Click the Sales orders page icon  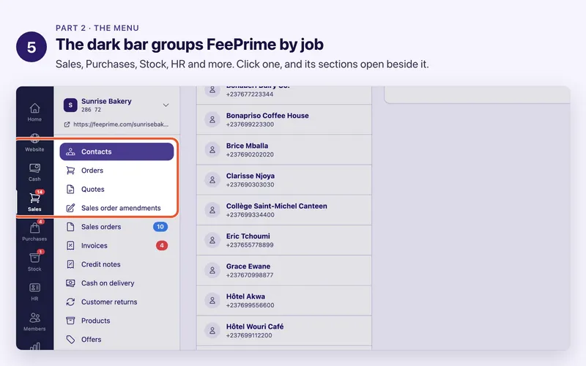click(x=70, y=227)
